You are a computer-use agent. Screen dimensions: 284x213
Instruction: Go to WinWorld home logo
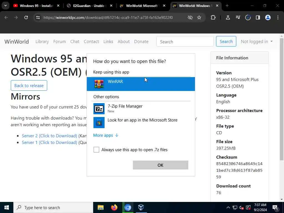point(16,42)
